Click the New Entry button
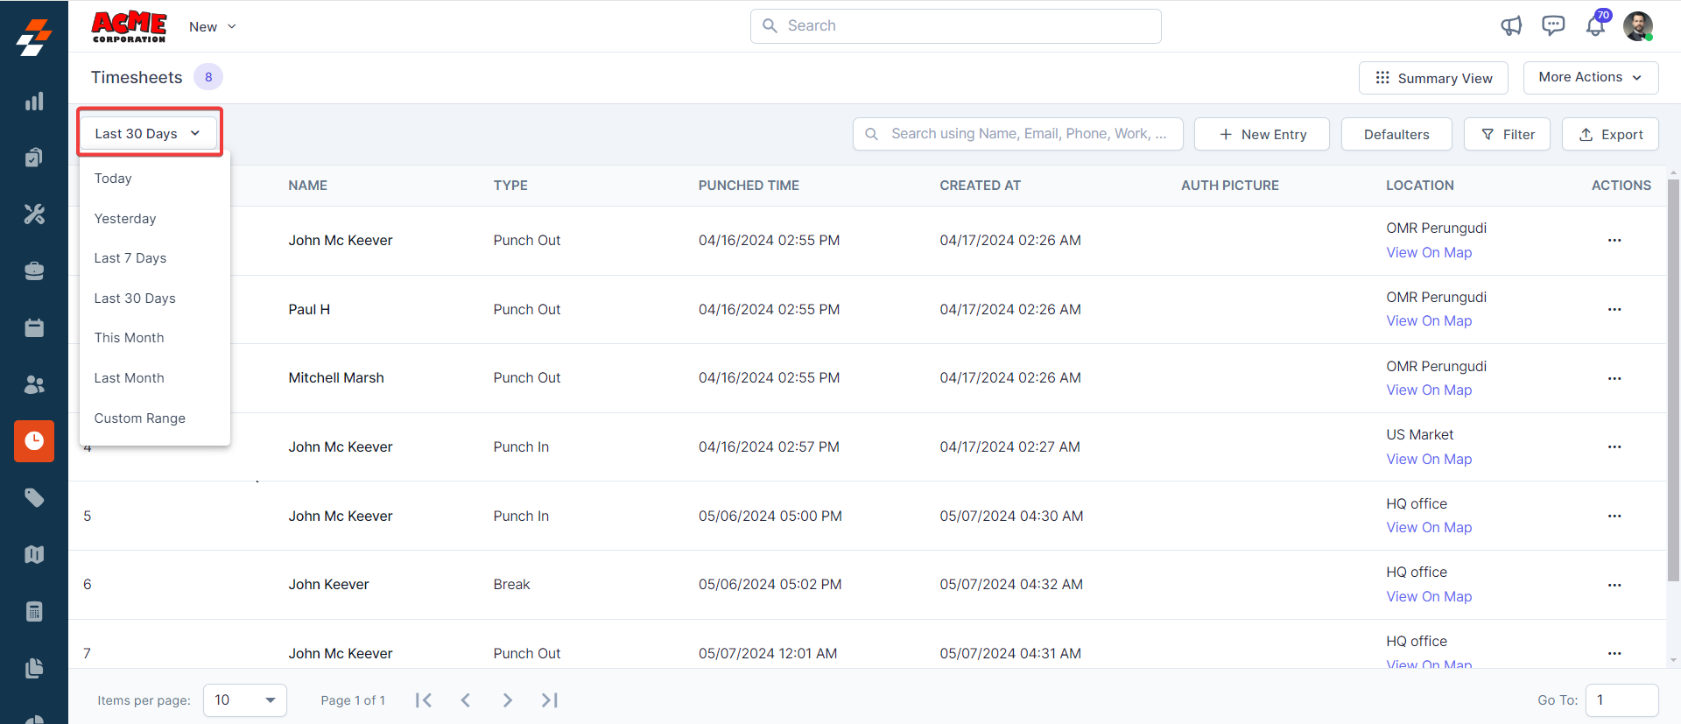Screen dimensions: 1681x724 (1262, 135)
